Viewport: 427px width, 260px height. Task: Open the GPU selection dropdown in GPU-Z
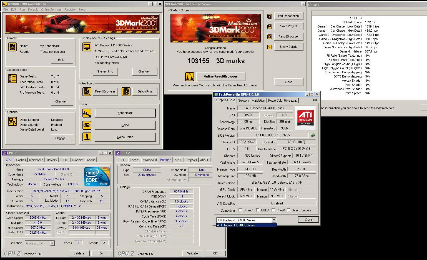click(274, 220)
